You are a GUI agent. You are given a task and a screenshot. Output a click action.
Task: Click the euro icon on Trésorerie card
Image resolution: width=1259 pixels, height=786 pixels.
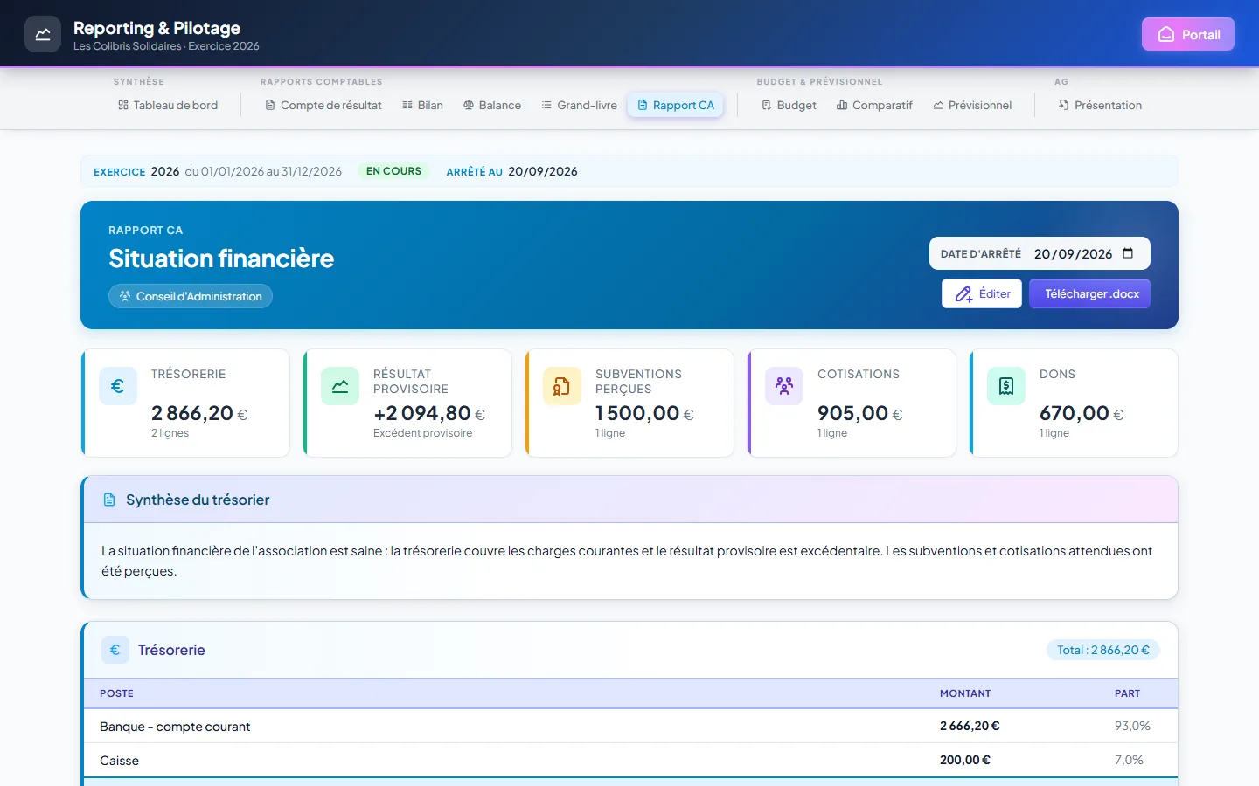coord(118,386)
